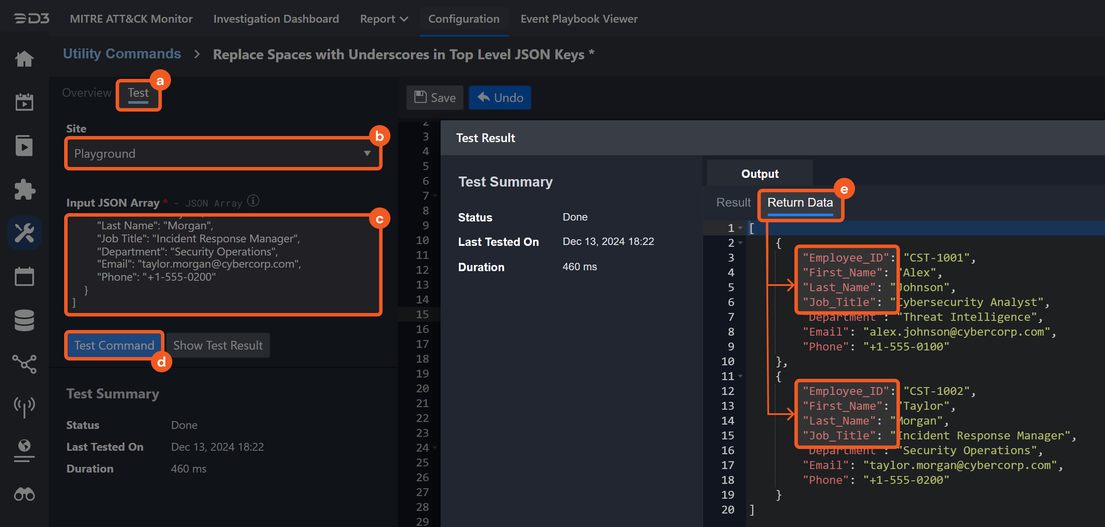This screenshot has width=1105, height=527.
Task: Click the Test Command button
Action: (114, 345)
